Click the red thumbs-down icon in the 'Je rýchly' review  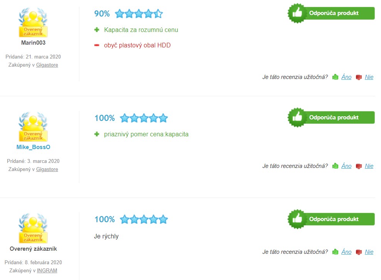point(359,252)
